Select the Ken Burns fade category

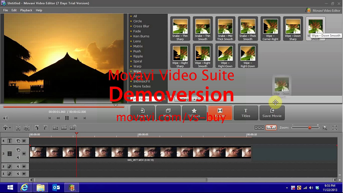coord(141,36)
